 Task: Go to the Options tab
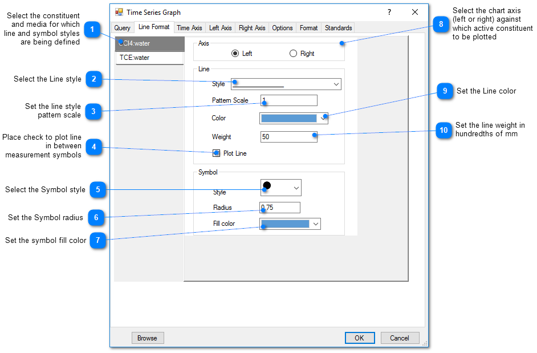click(x=282, y=28)
